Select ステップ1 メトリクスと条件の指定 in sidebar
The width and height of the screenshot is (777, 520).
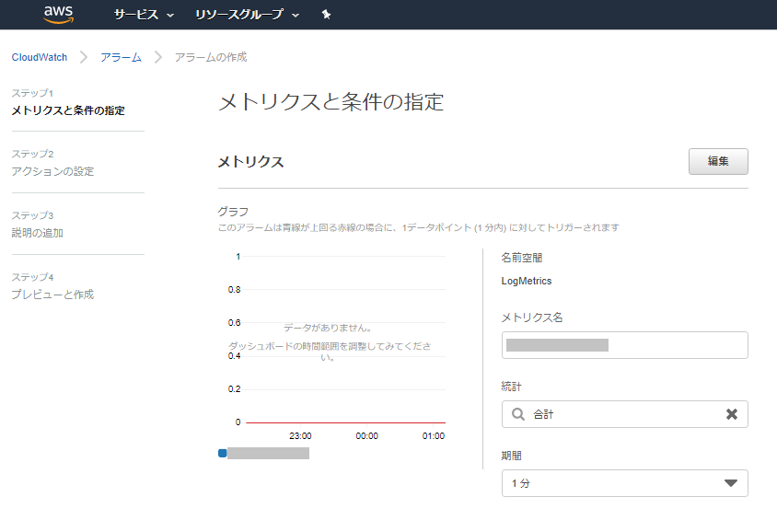tap(68, 102)
